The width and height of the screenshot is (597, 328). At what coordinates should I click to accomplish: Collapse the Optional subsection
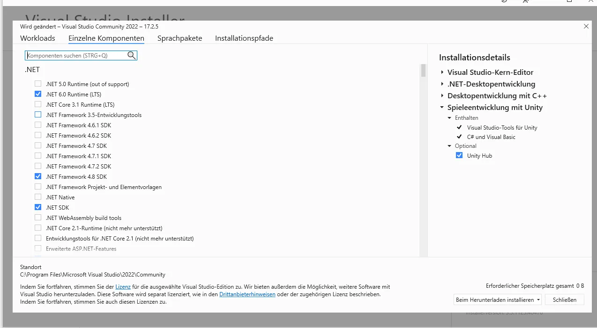450,146
